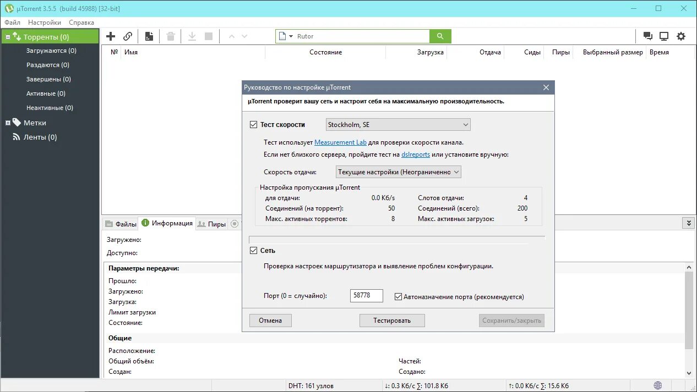The image size is (697, 392).
Task: Open the Настройки menu
Action: pos(45,23)
